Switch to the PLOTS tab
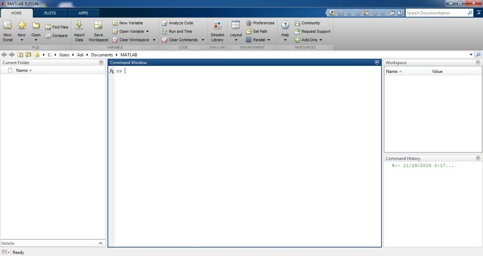 [x=50, y=13]
